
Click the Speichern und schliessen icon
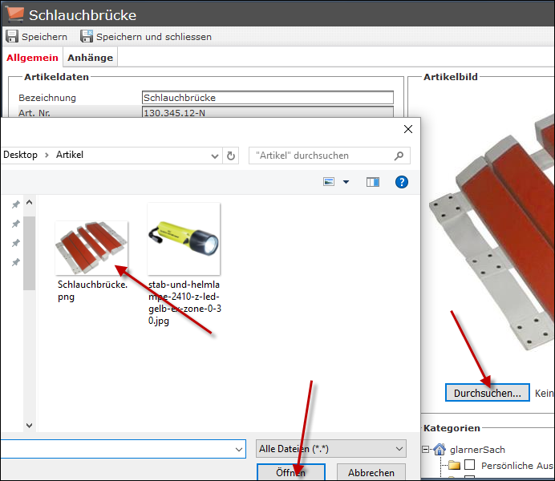(87, 37)
